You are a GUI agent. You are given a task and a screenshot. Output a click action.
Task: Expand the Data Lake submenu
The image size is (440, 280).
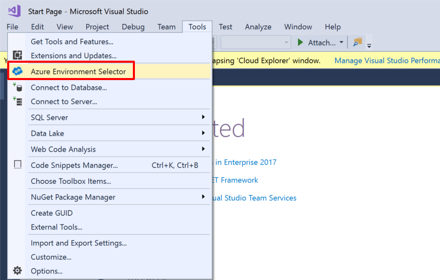click(203, 133)
